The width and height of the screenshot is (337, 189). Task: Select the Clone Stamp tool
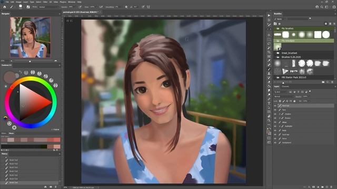point(269,73)
